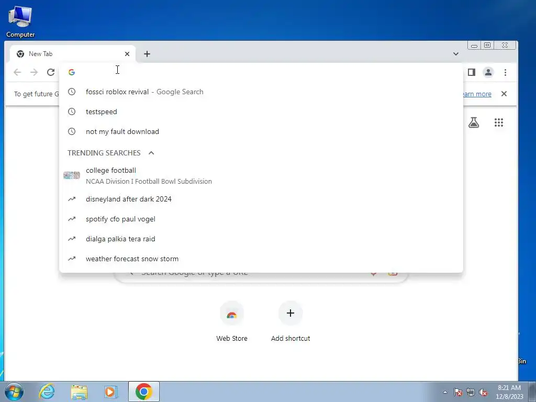The height and width of the screenshot is (402, 536).
Task: Show hidden system tray icons
Action: (x=445, y=392)
